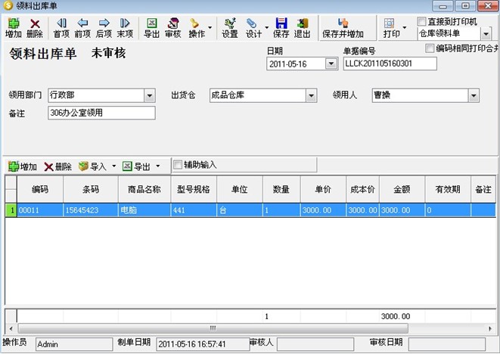This screenshot has height=354, width=500.
Task: Delete a row with the grid 删除 icon
Action: point(57,166)
